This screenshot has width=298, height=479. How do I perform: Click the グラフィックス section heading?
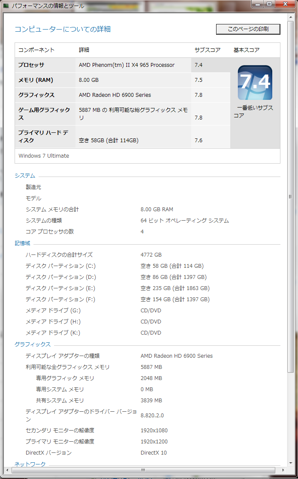(x=33, y=344)
